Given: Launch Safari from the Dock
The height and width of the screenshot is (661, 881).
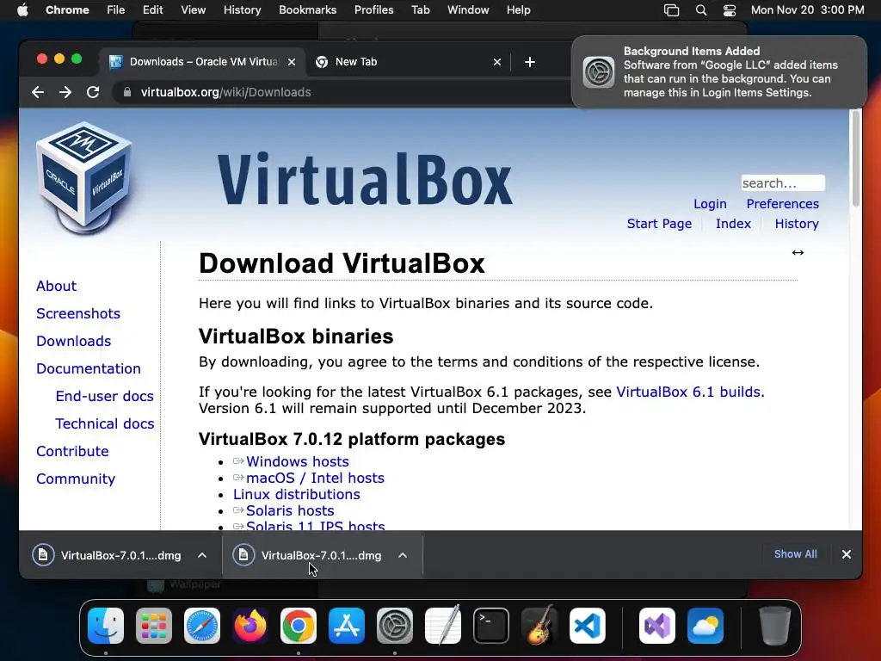Looking at the screenshot, I should tap(201, 626).
